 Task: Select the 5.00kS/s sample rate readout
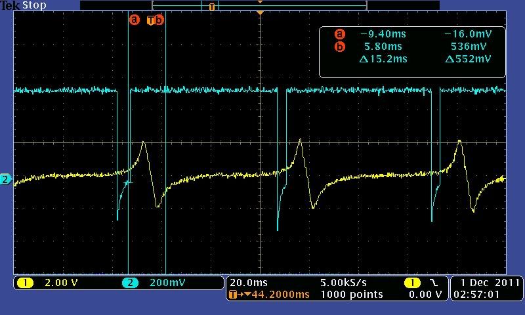(x=347, y=283)
